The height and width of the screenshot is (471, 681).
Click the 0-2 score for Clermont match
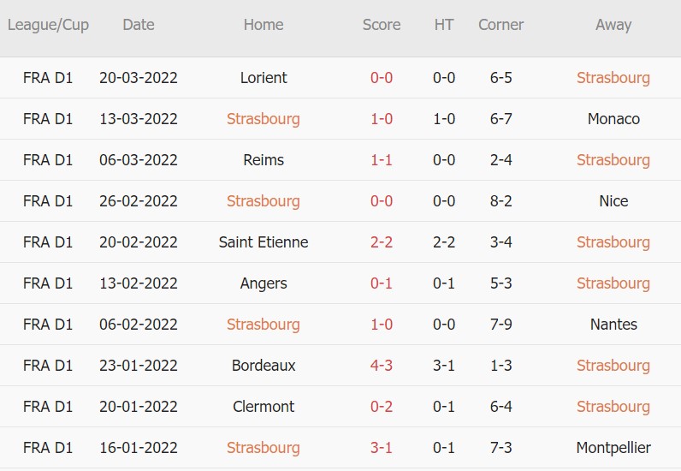point(381,407)
